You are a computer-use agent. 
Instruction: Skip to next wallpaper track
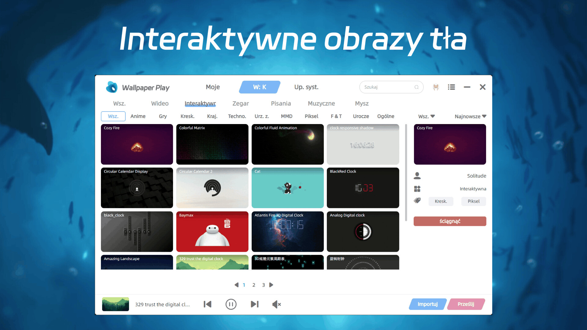point(254,304)
